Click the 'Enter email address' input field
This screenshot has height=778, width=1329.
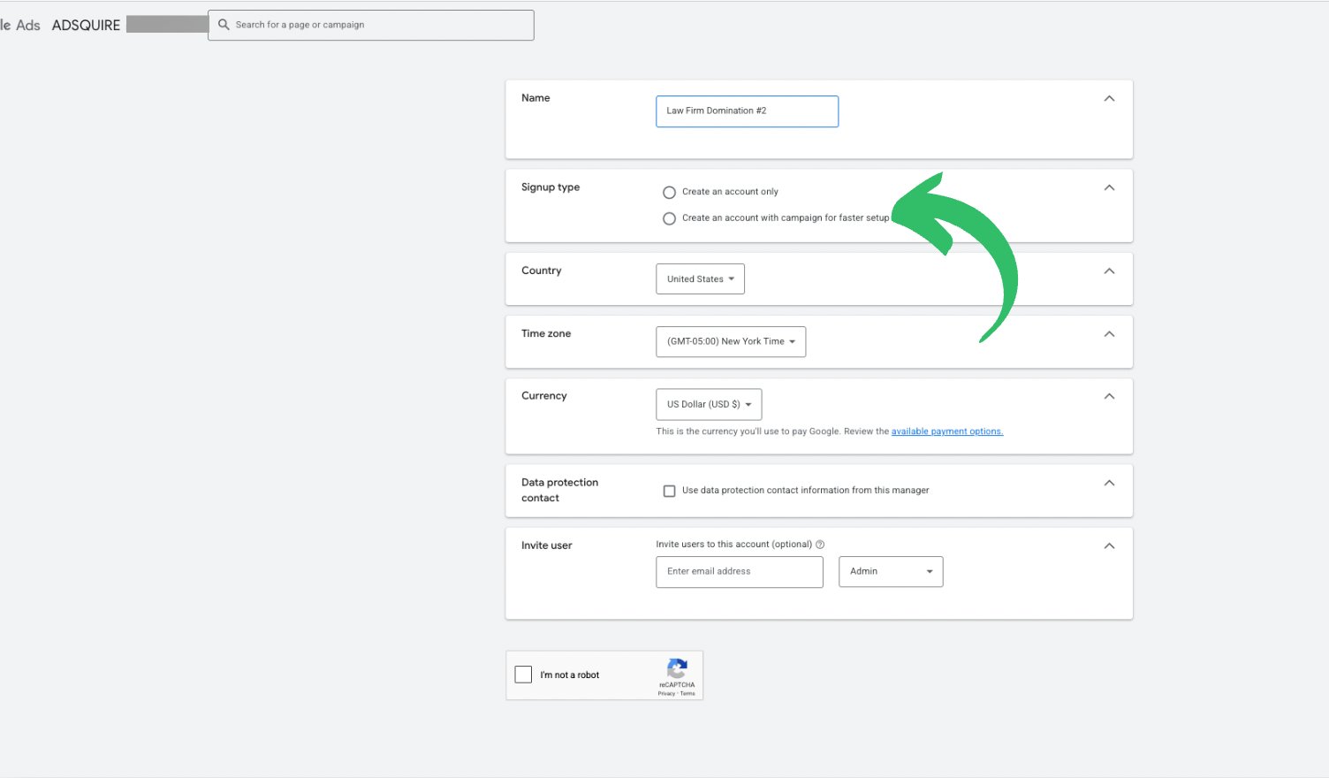pos(739,571)
